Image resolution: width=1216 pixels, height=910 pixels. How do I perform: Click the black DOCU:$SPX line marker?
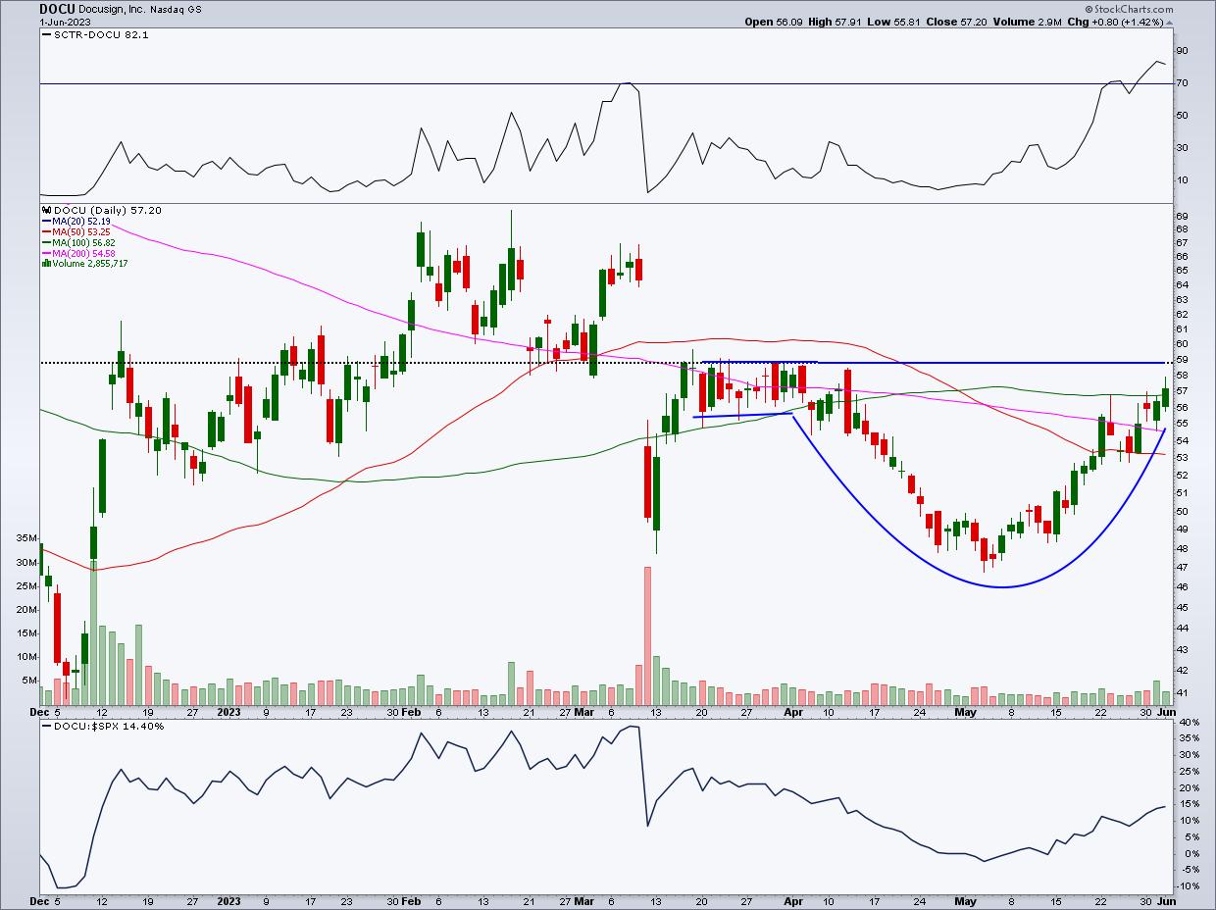(x=45, y=726)
